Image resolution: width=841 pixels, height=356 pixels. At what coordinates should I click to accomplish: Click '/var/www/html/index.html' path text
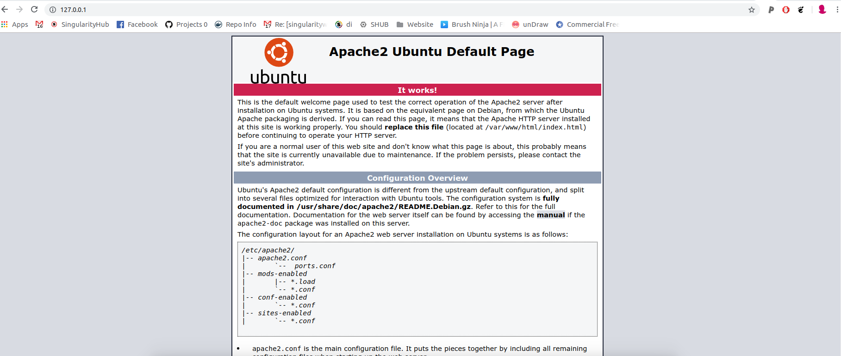coord(534,127)
